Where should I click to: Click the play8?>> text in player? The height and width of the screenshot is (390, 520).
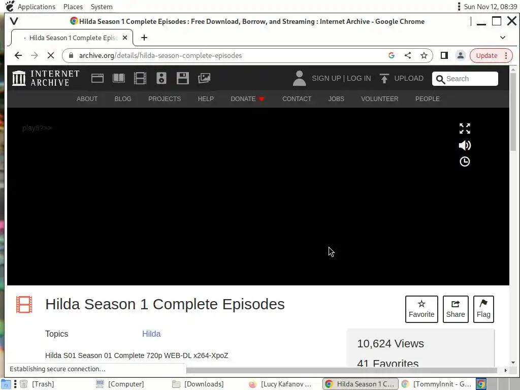[x=37, y=128]
